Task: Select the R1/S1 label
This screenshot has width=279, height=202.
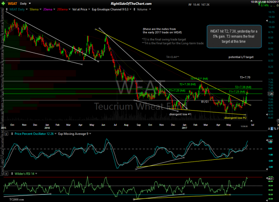Action: pyautogui.click(x=205, y=102)
